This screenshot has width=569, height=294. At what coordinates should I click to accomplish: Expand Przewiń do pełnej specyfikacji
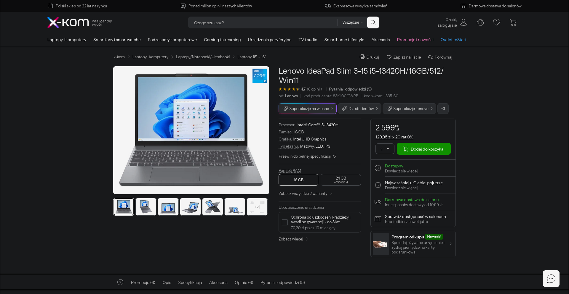(307, 156)
